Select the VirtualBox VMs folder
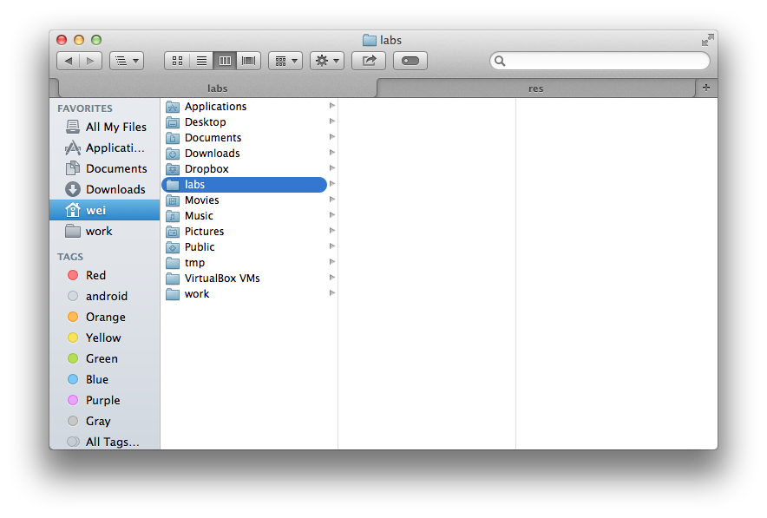 point(249,279)
